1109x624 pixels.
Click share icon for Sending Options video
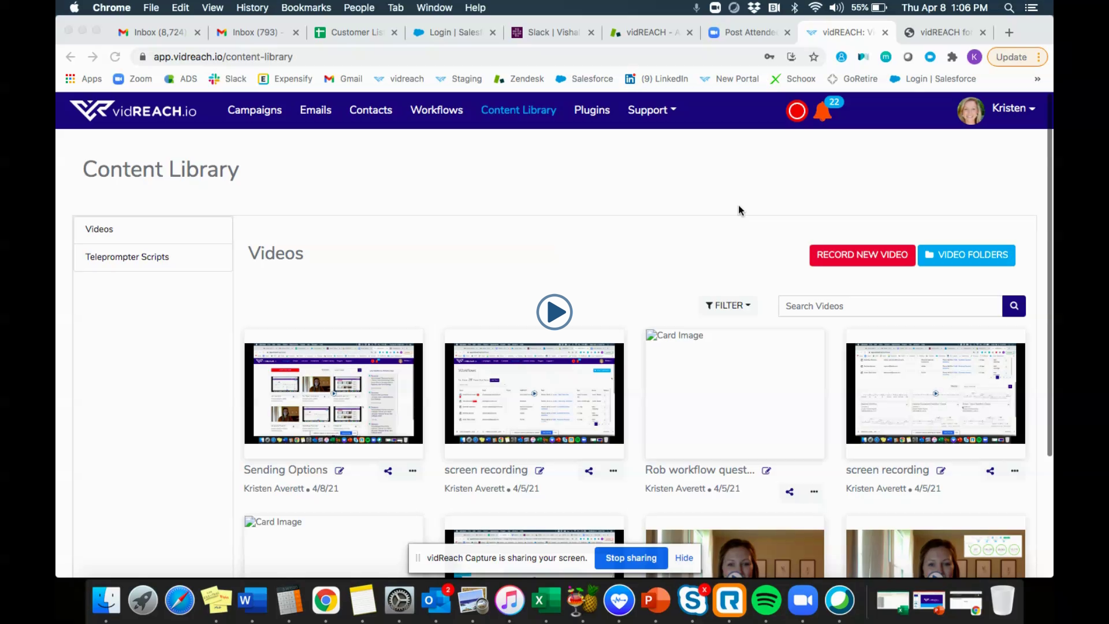pos(388,471)
